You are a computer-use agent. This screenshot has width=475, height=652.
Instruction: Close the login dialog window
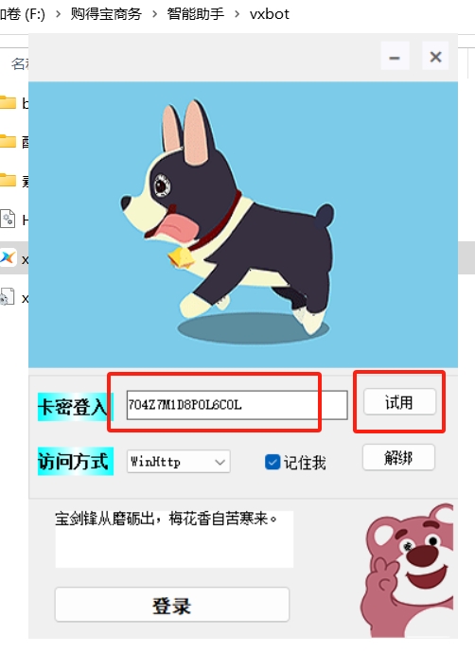(x=435, y=57)
